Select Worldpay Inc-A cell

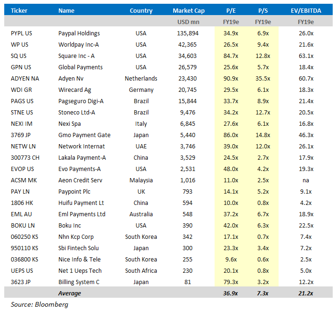pos(79,45)
